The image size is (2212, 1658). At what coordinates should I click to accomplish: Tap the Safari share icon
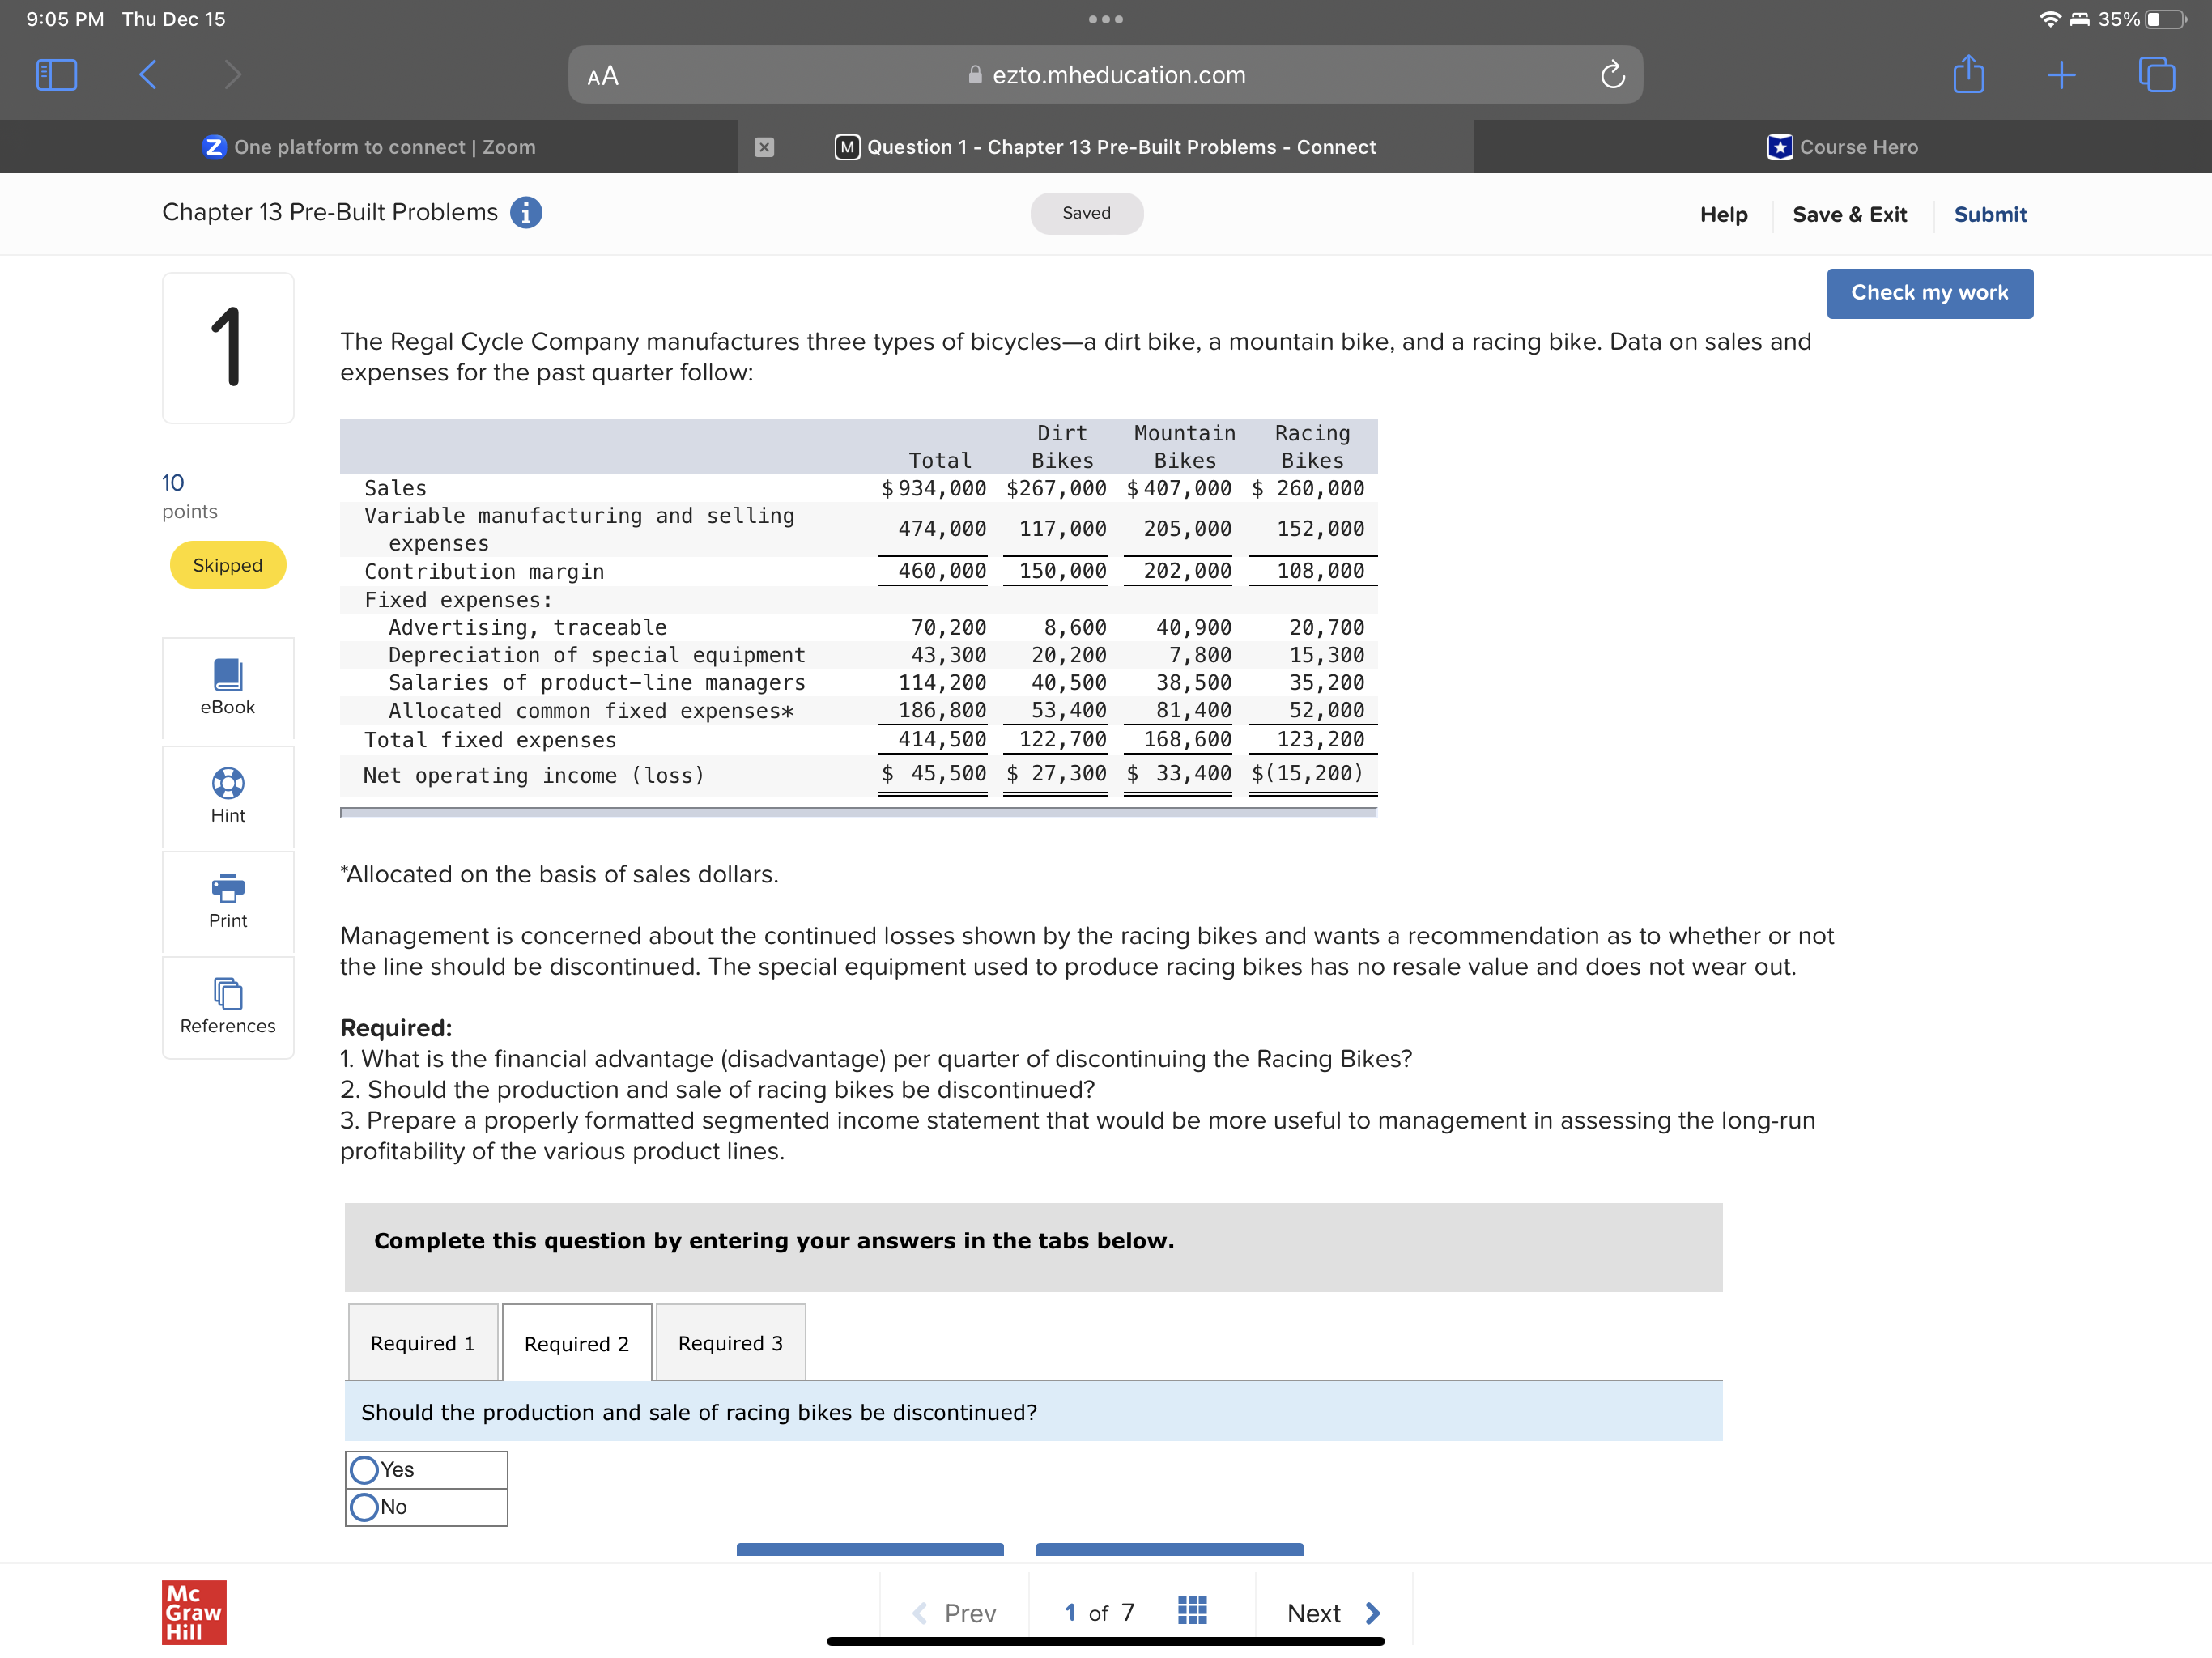[1968, 75]
